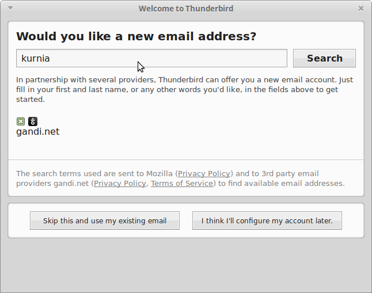Select the gandi.net provider label
Screen dimensions: 372x293
pos(37,132)
